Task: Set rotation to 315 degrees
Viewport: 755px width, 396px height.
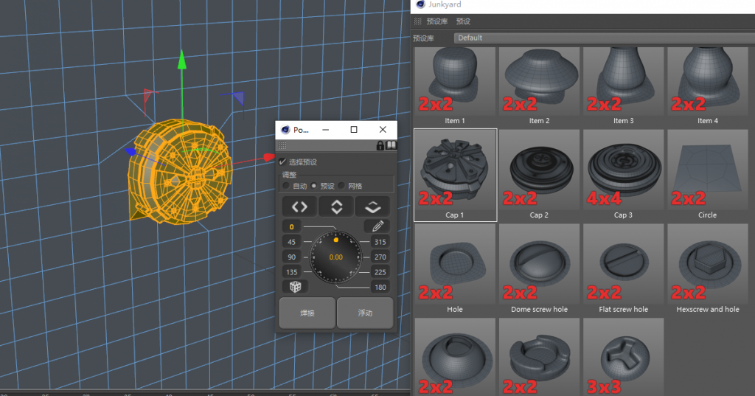Action: pos(380,242)
